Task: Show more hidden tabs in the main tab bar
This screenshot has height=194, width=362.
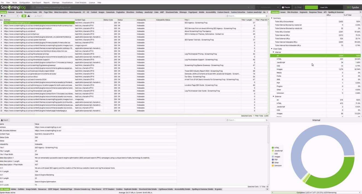Action: tap(267, 12)
